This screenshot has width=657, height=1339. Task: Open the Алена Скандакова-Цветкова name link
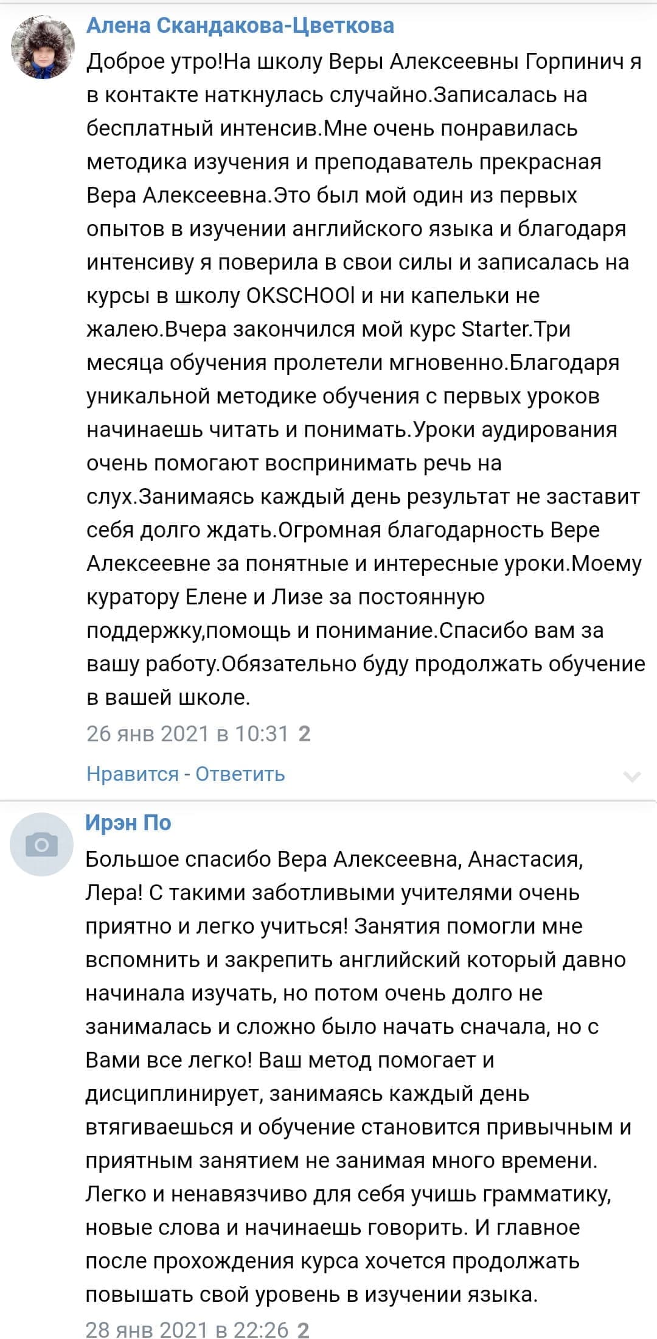(x=240, y=26)
